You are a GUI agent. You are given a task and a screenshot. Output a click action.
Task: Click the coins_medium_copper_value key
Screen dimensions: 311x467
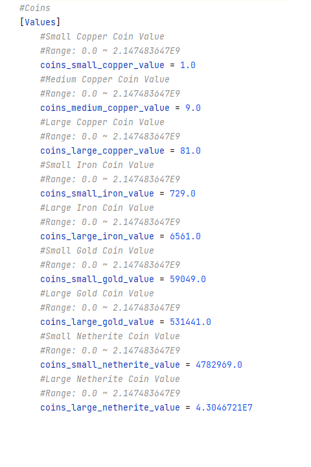point(105,108)
